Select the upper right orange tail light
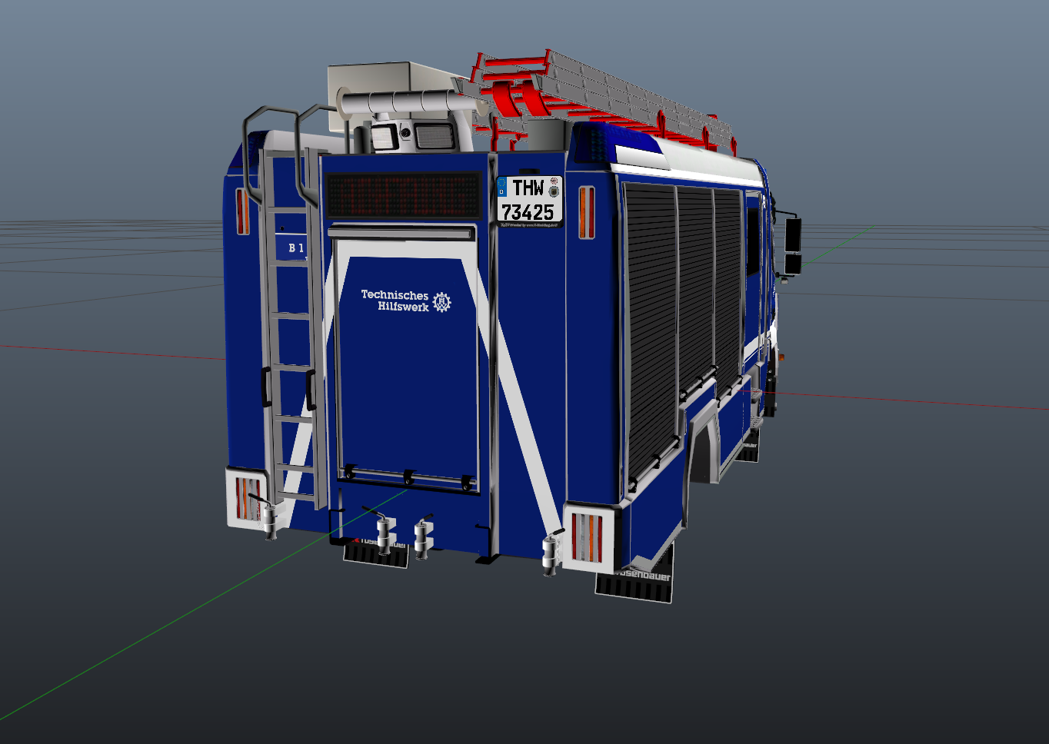1049x744 pixels. point(586,212)
